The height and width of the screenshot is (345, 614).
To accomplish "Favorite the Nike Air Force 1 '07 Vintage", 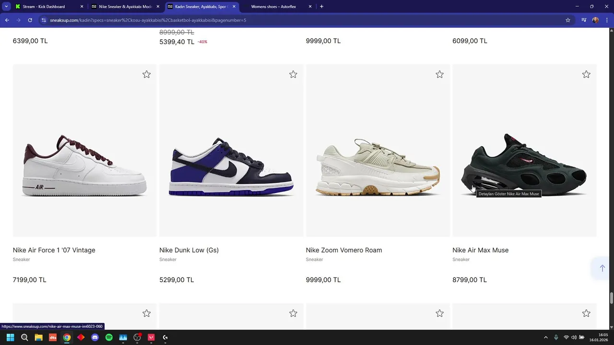I will coord(146,74).
